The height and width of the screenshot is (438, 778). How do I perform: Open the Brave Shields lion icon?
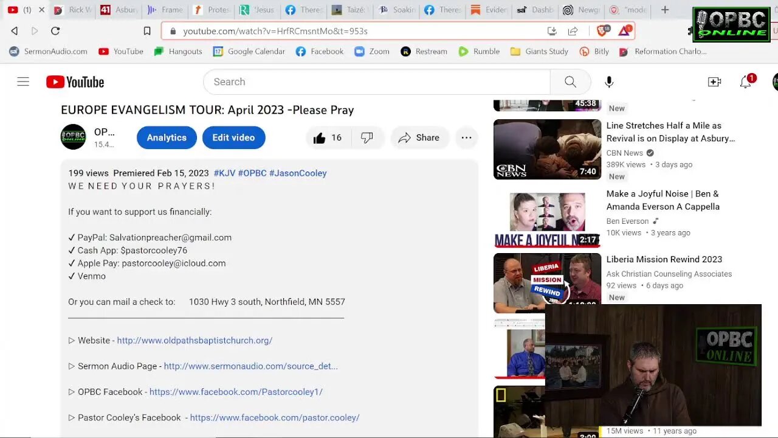pyautogui.click(x=603, y=30)
